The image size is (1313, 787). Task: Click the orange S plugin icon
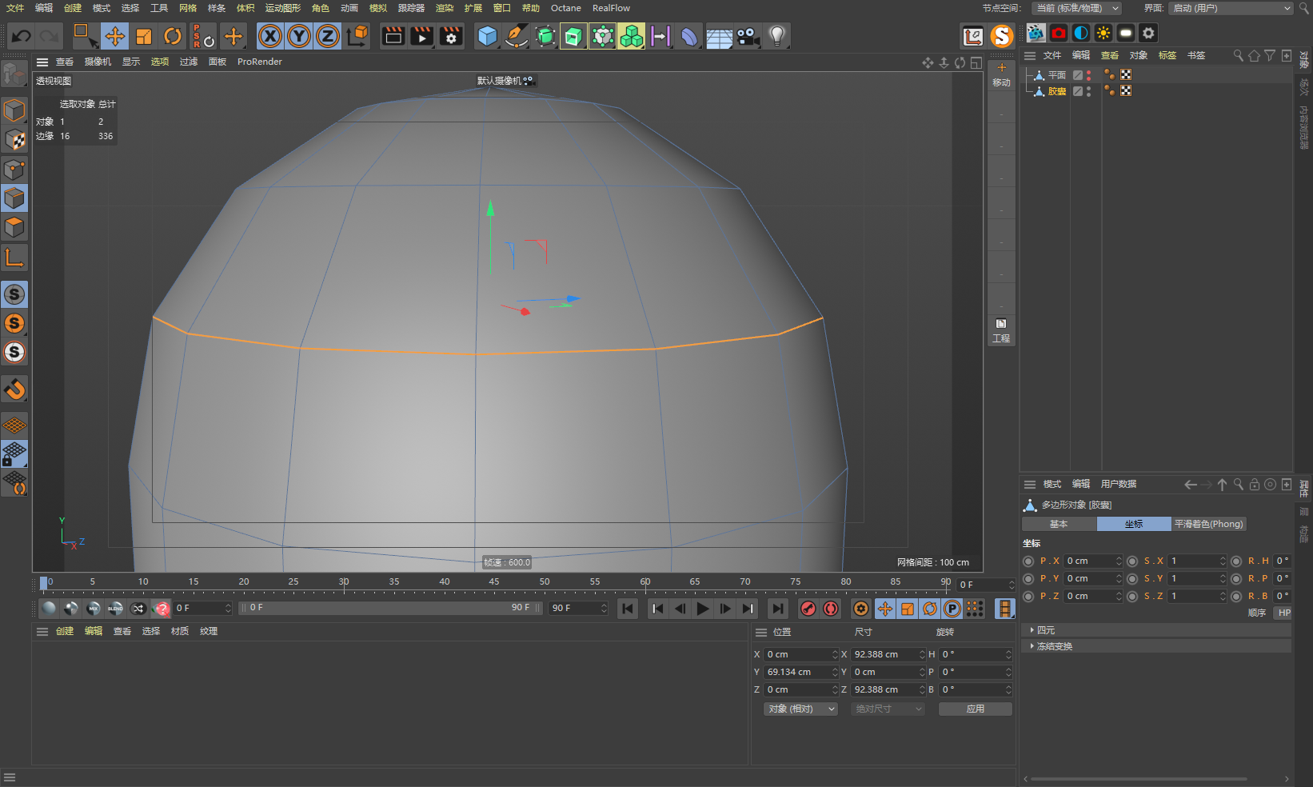(1002, 36)
